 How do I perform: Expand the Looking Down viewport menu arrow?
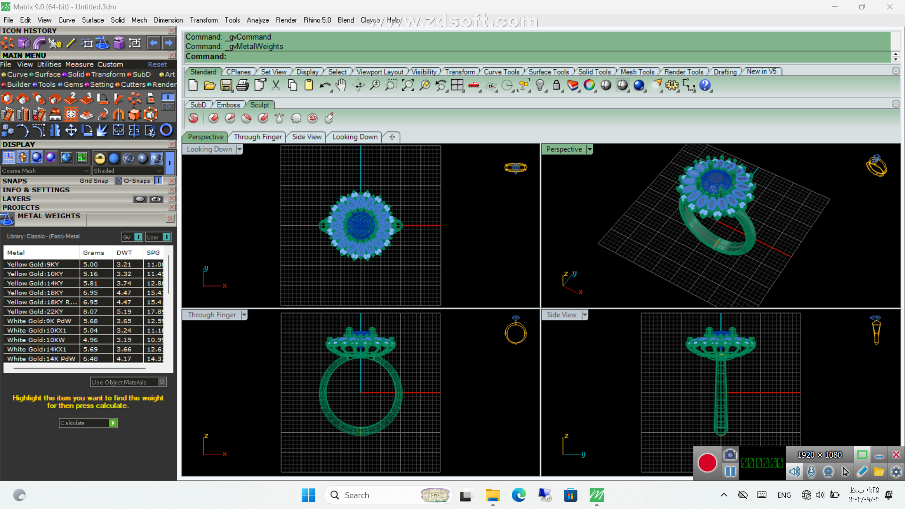(239, 149)
